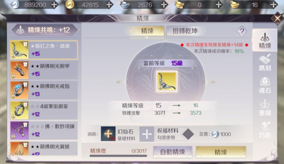Add more gold coins with plus icon

(109, 5)
